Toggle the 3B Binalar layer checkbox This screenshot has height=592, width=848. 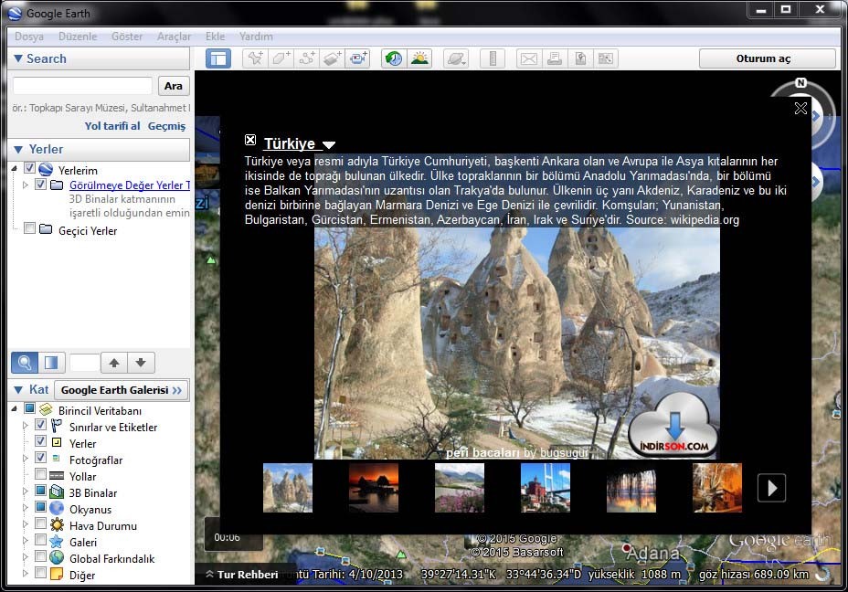[40, 491]
